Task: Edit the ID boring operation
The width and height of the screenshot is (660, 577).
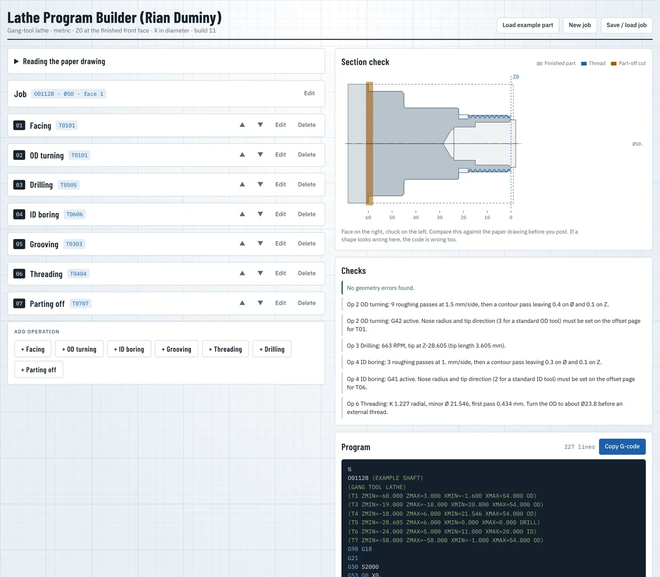Action: pos(280,214)
